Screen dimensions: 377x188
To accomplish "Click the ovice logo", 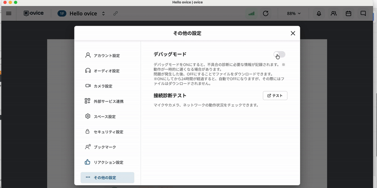I will pyautogui.click(x=34, y=13).
